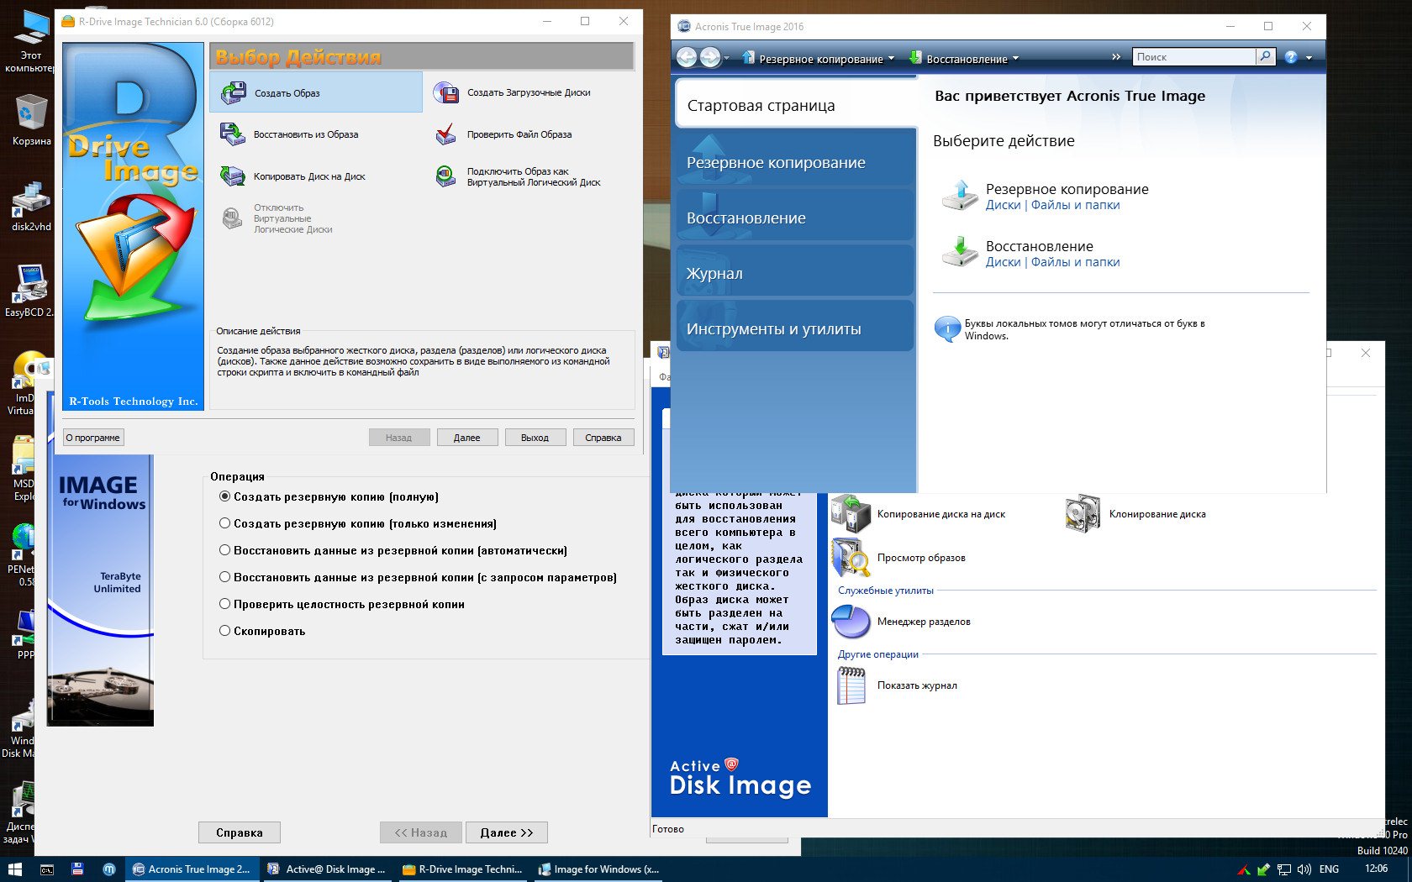This screenshot has width=1412, height=882.
Task: Open Стартовая страница tab in Acronis sidebar
Action: [796, 105]
